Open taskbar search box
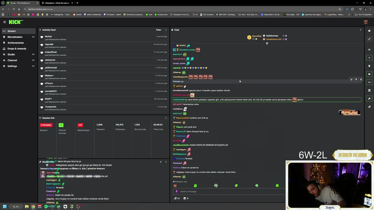This screenshot has width=374, height=210. pos(16,206)
